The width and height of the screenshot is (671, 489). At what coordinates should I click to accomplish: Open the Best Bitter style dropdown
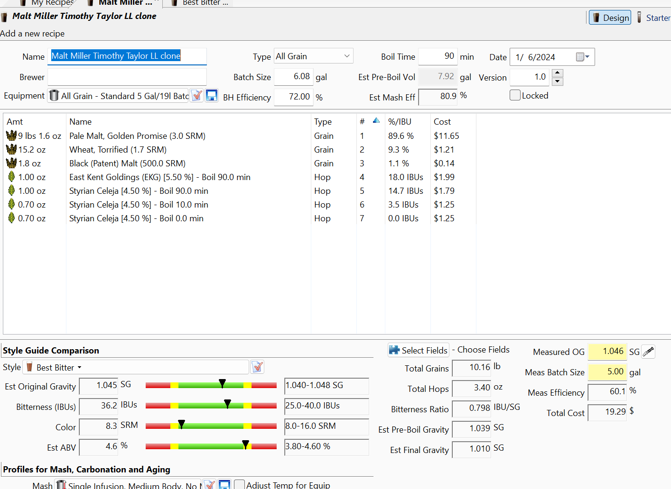click(136, 367)
